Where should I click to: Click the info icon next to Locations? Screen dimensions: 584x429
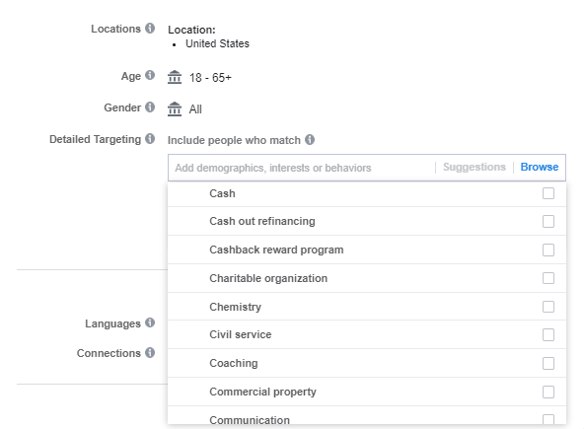150,29
